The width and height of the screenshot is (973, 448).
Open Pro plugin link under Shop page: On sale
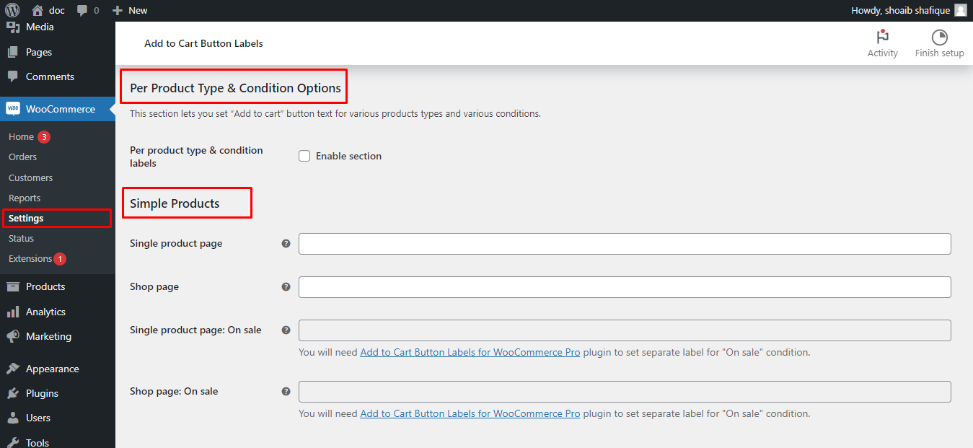470,414
